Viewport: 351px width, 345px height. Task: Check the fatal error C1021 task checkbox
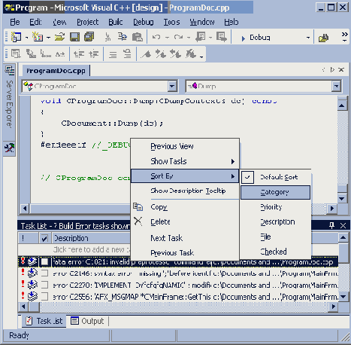tap(44, 261)
